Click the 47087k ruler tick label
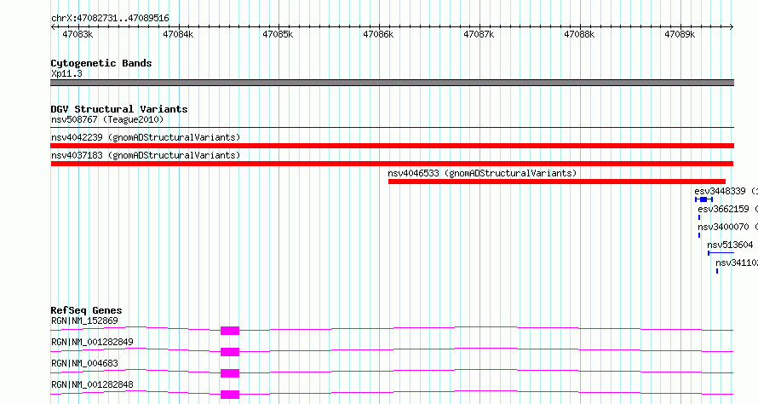Image resolution: width=758 pixels, height=404 pixels. click(x=479, y=34)
